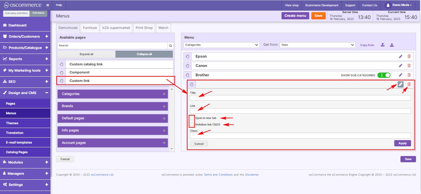
Task: Delete the Canon menu item via trash icon
Action: coord(409,66)
